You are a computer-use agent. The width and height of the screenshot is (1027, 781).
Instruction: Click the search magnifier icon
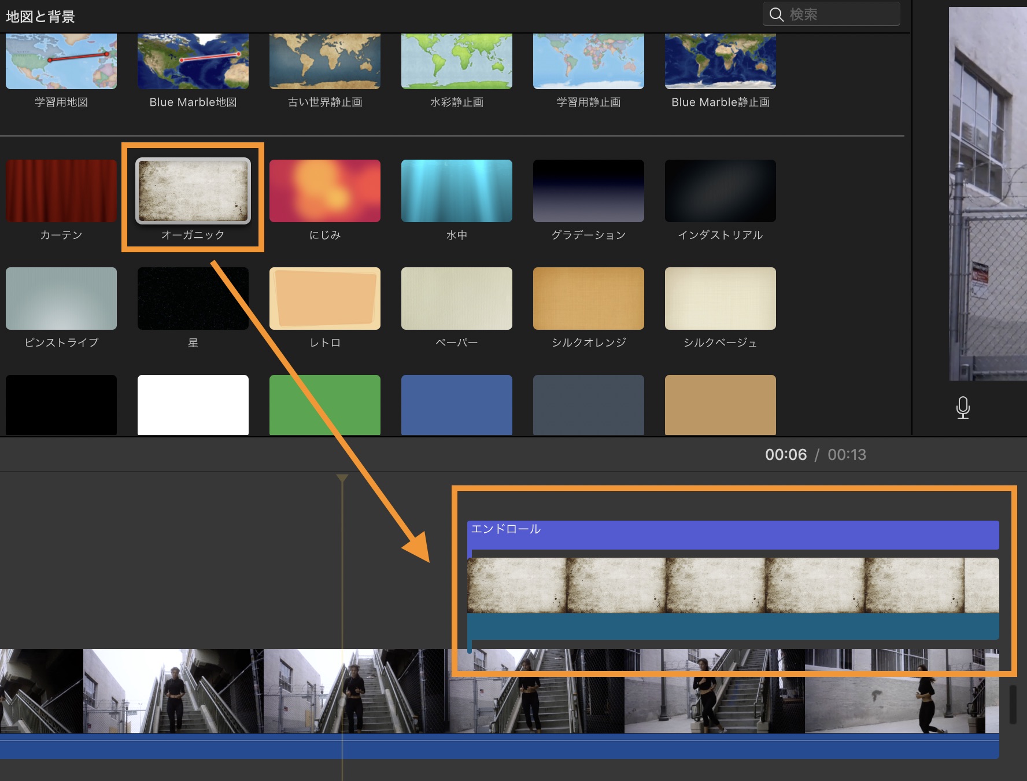(777, 14)
